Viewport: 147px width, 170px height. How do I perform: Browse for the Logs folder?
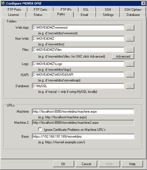[130, 64]
